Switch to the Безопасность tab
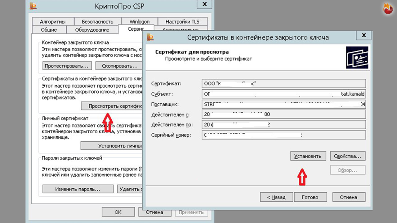Viewport: 397px width, 223px height. coord(97,22)
